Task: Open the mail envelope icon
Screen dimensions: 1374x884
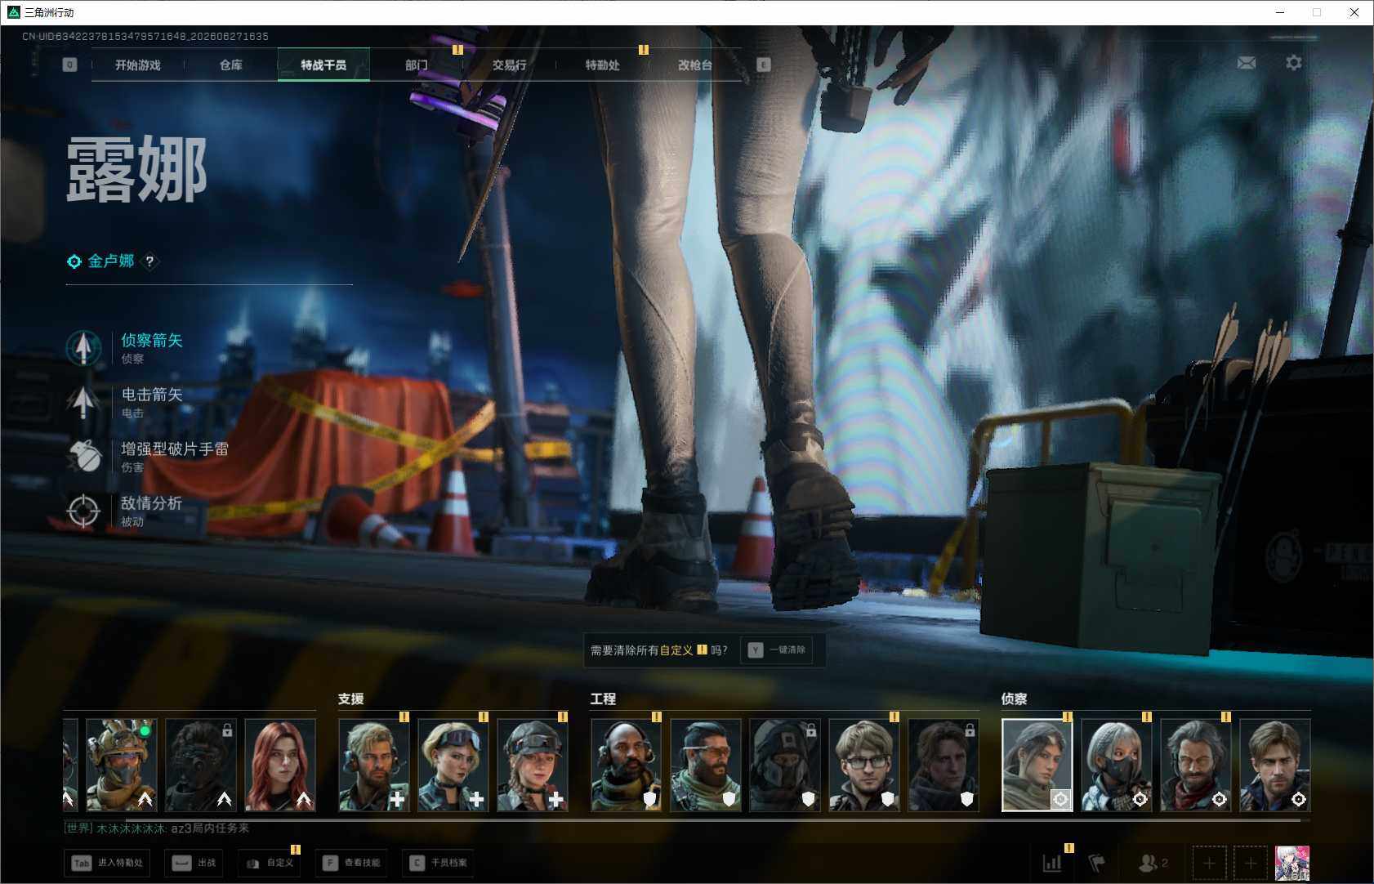Action: pyautogui.click(x=1247, y=63)
